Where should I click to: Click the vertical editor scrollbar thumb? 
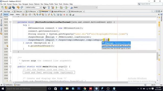157,56
